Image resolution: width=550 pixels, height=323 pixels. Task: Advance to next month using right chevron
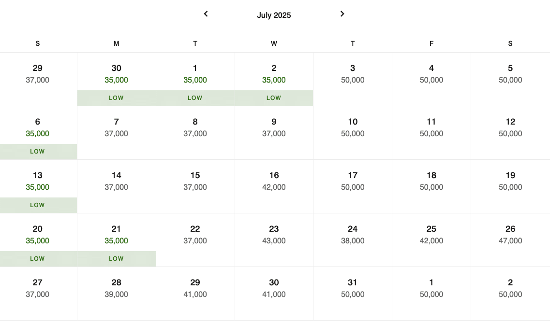click(342, 14)
